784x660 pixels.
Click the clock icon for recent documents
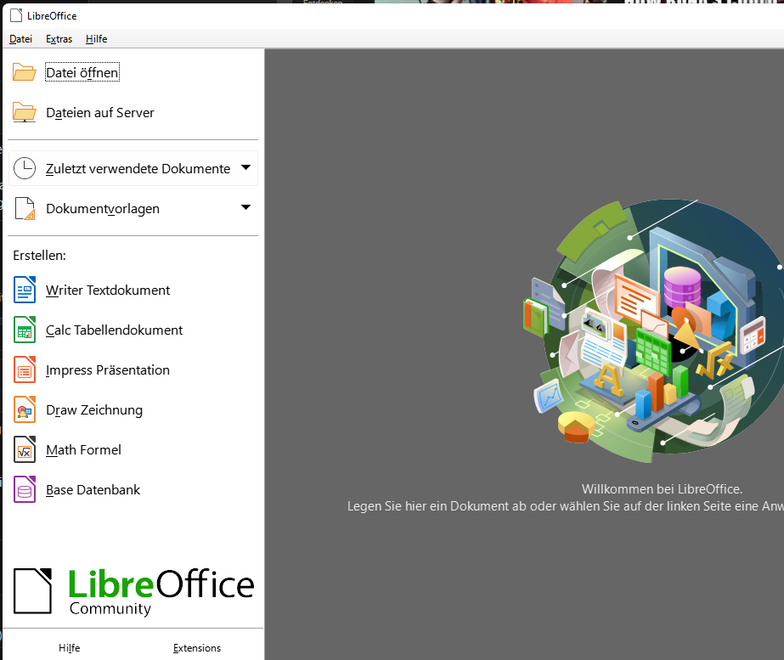pos(25,167)
